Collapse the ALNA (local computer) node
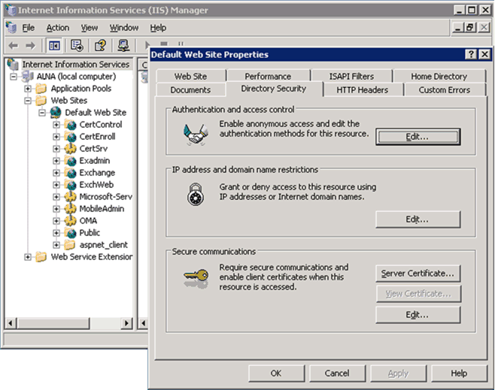The image size is (495, 390). coord(14,77)
